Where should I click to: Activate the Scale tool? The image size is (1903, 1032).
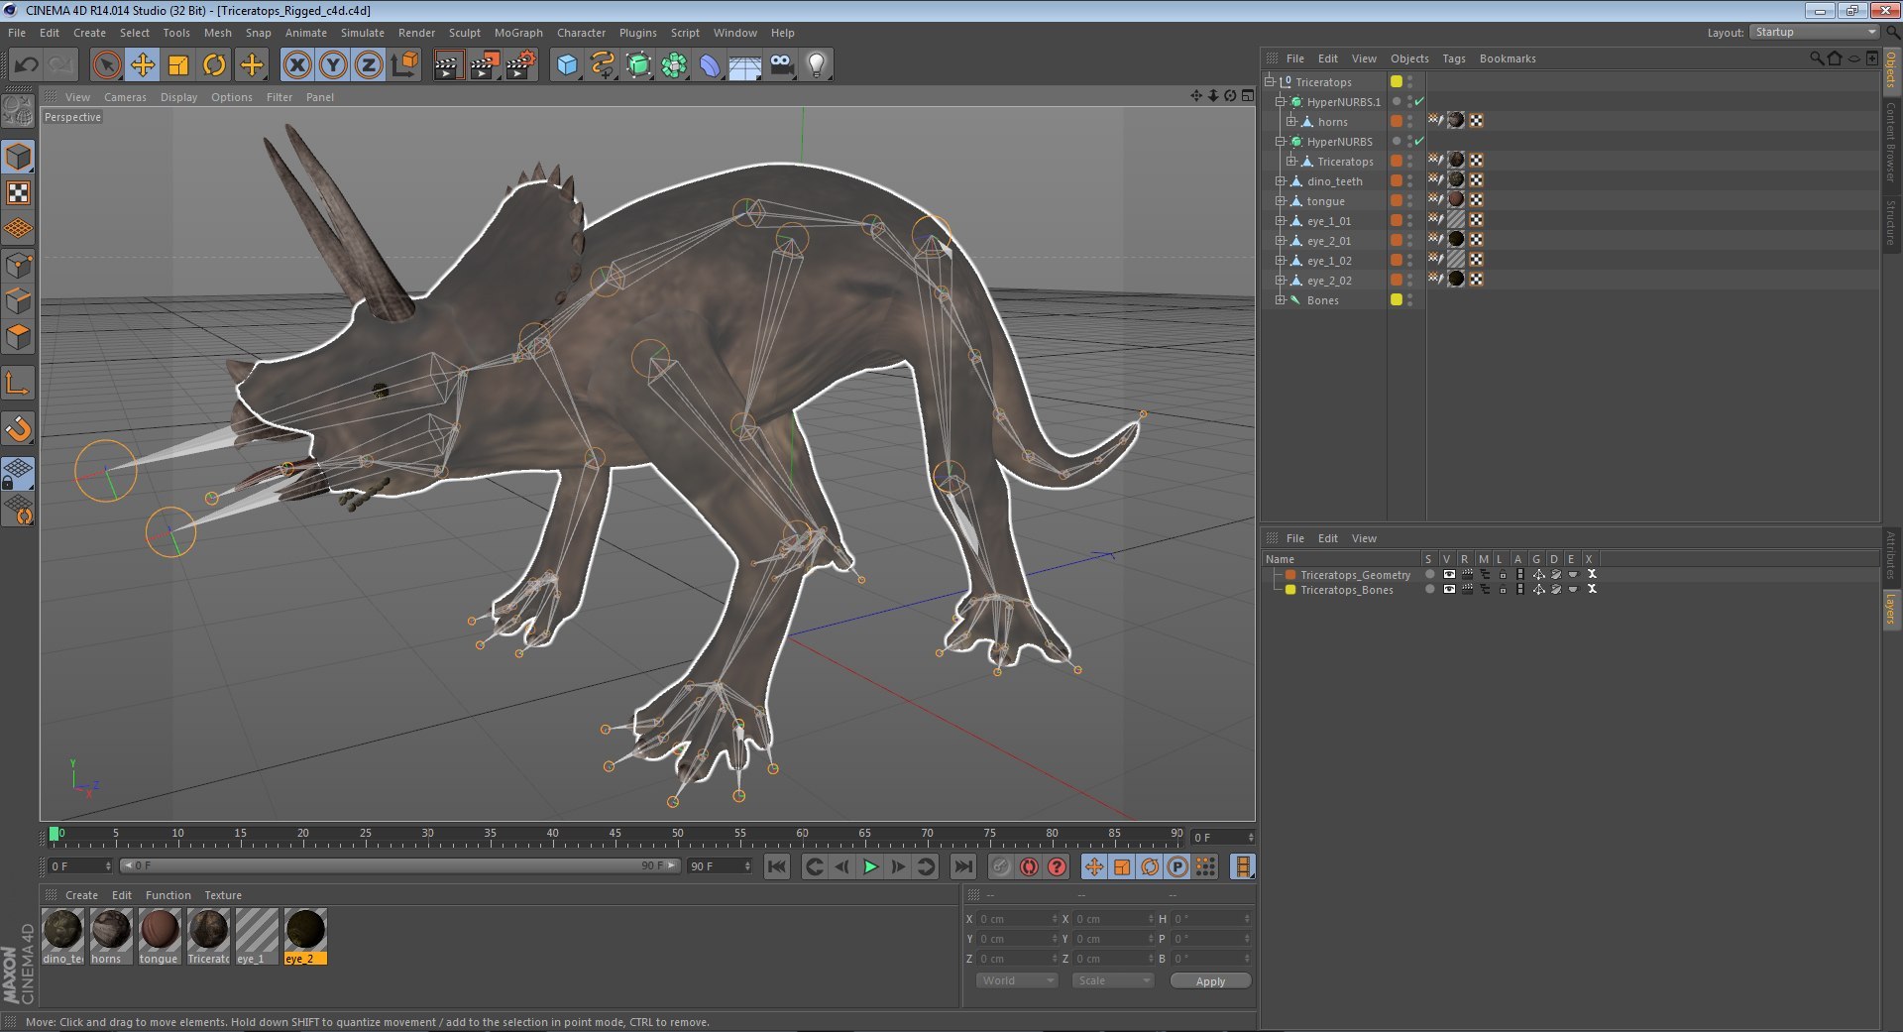[178, 65]
